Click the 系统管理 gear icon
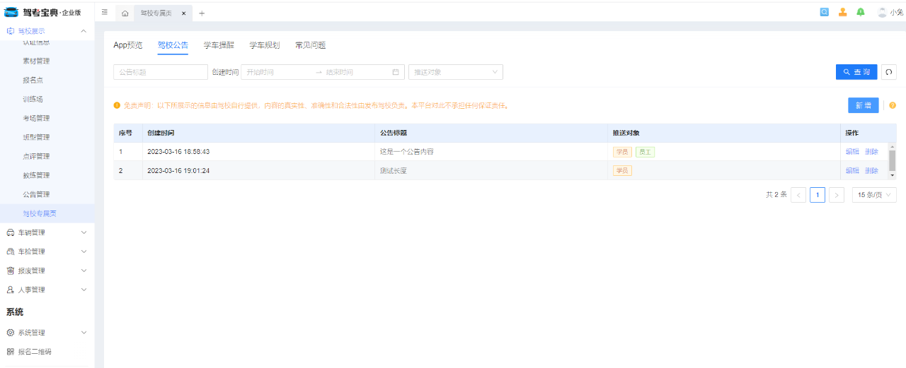 coord(10,333)
